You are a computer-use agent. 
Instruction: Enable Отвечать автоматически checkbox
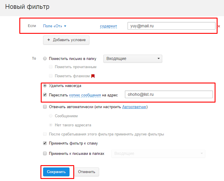45,107
